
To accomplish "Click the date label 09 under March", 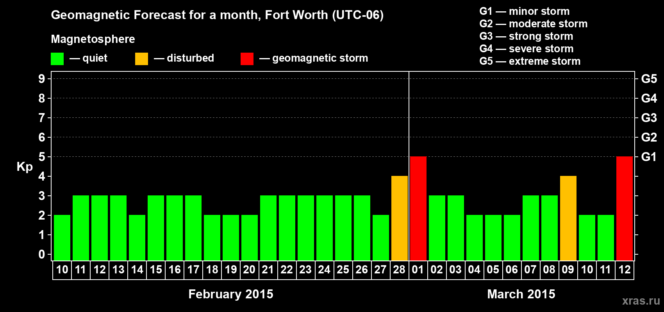I will tap(568, 270).
